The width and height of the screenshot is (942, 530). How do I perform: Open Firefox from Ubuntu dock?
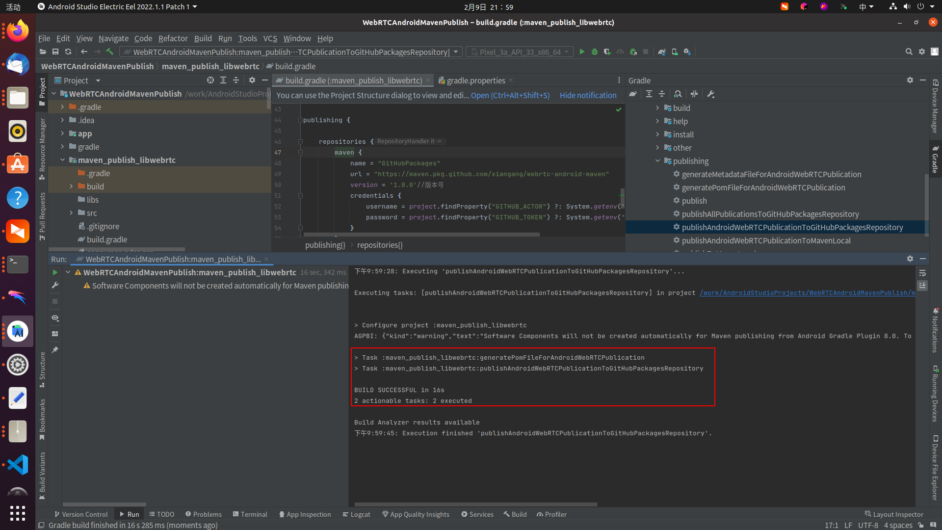(18, 31)
